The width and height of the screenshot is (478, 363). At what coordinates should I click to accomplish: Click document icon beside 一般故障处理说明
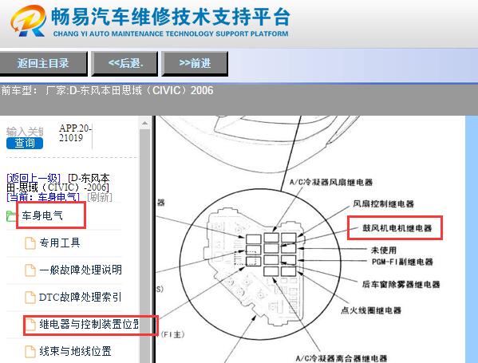(30, 270)
